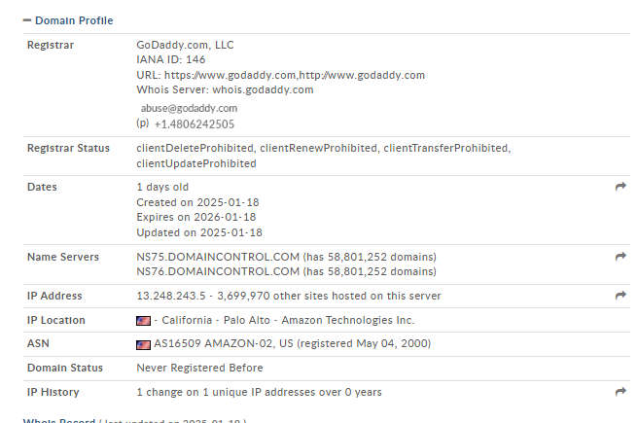Click the US flag in IP Location row
Image resolution: width=638 pixels, height=423 pixels.
point(143,320)
